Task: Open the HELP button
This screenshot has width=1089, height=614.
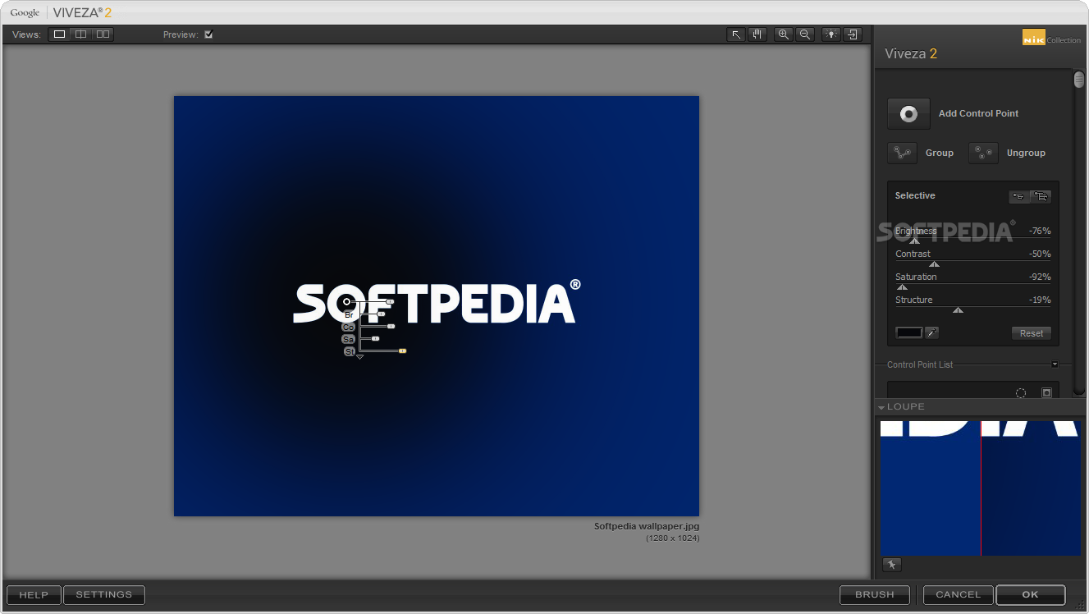Action: 34,595
